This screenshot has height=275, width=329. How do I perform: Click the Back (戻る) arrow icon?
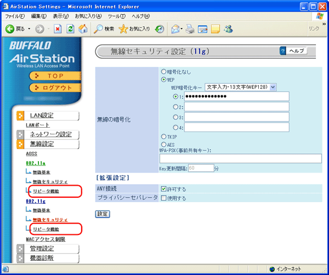(x=10, y=28)
